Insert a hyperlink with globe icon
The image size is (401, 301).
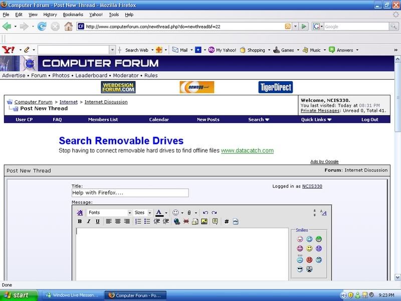pos(177,221)
